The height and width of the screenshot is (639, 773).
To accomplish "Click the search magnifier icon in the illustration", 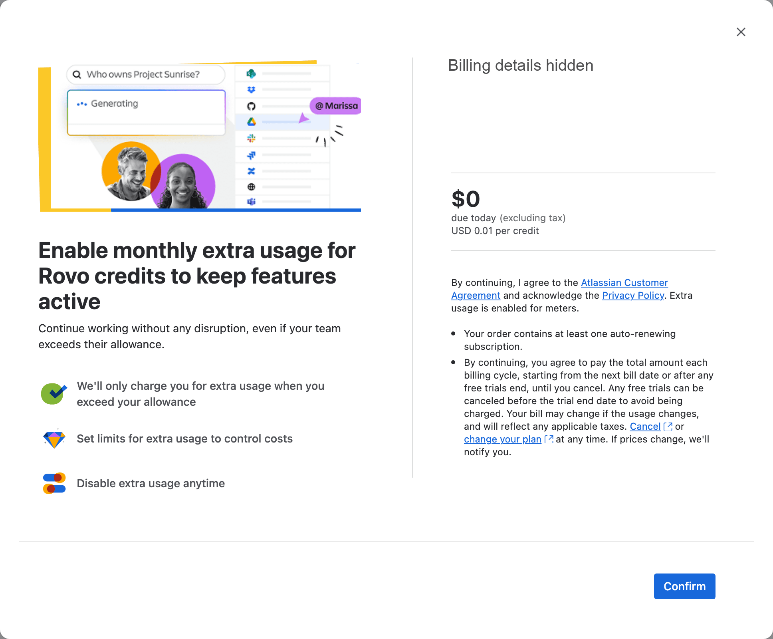I will (x=77, y=75).
